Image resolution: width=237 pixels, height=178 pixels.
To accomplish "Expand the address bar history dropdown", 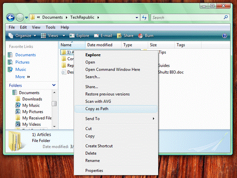I will click(x=137, y=18).
